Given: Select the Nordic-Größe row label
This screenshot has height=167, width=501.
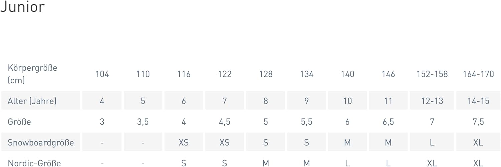Looking at the screenshot, I should click(34, 163).
